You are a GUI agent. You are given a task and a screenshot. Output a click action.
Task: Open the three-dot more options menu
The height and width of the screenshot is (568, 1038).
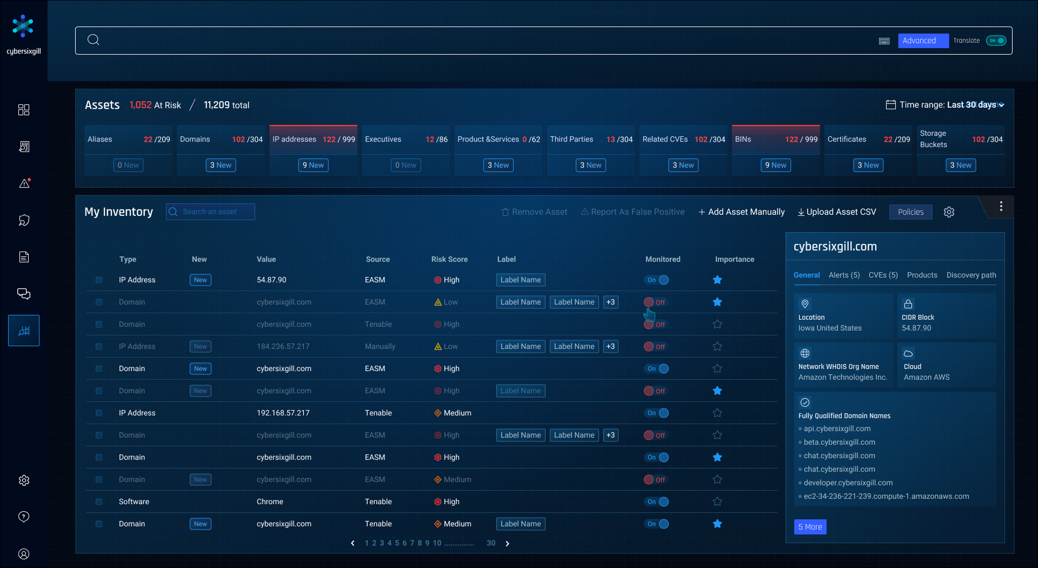pos(1001,206)
